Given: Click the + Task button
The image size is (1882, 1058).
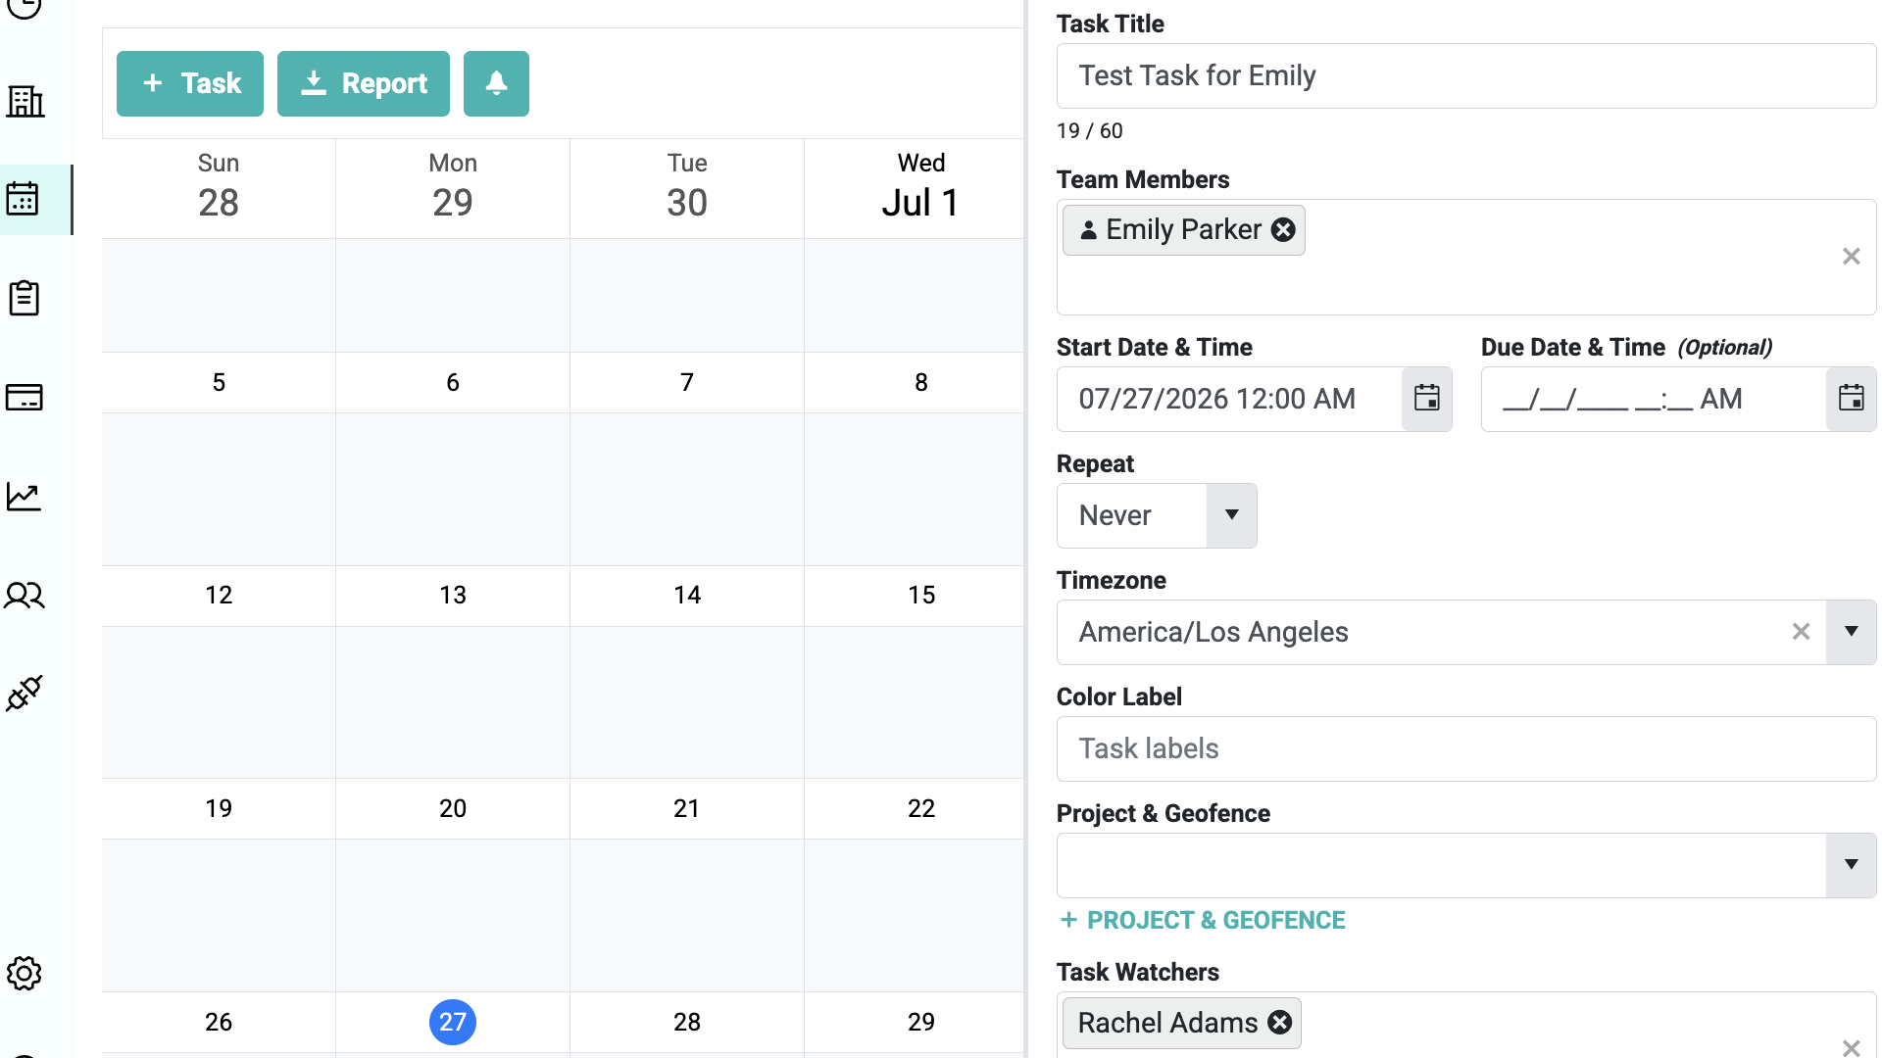Looking at the screenshot, I should tap(190, 83).
